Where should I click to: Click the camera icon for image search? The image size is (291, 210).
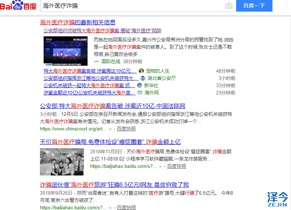point(229,6)
